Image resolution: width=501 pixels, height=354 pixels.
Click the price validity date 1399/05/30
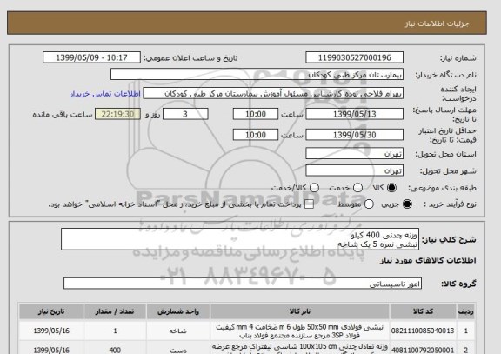coord(354,135)
